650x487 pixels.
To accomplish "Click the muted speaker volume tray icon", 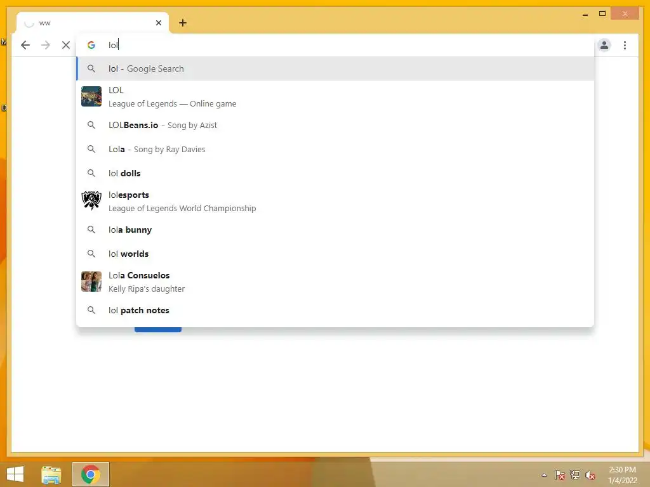I will 590,475.
